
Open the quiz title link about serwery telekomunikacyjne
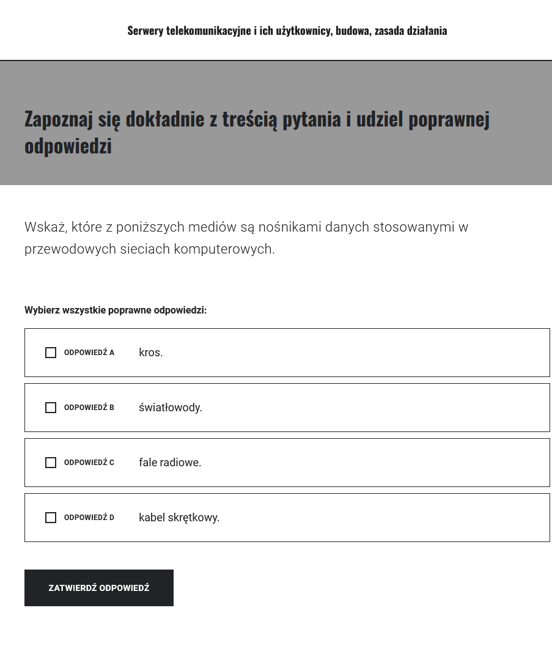tap(287, 30)
